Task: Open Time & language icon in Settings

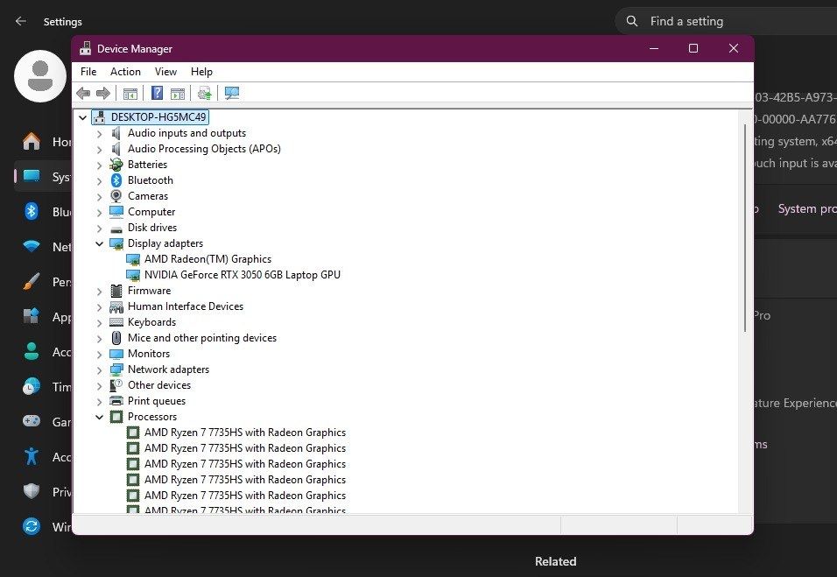Action: [32, 386]
